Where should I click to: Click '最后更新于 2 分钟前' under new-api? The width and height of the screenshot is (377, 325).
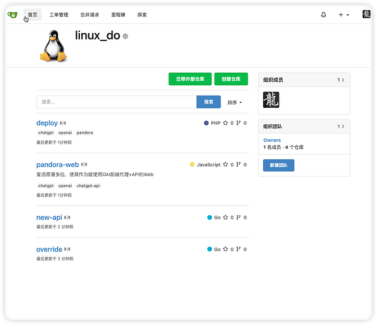click(55, 227)
